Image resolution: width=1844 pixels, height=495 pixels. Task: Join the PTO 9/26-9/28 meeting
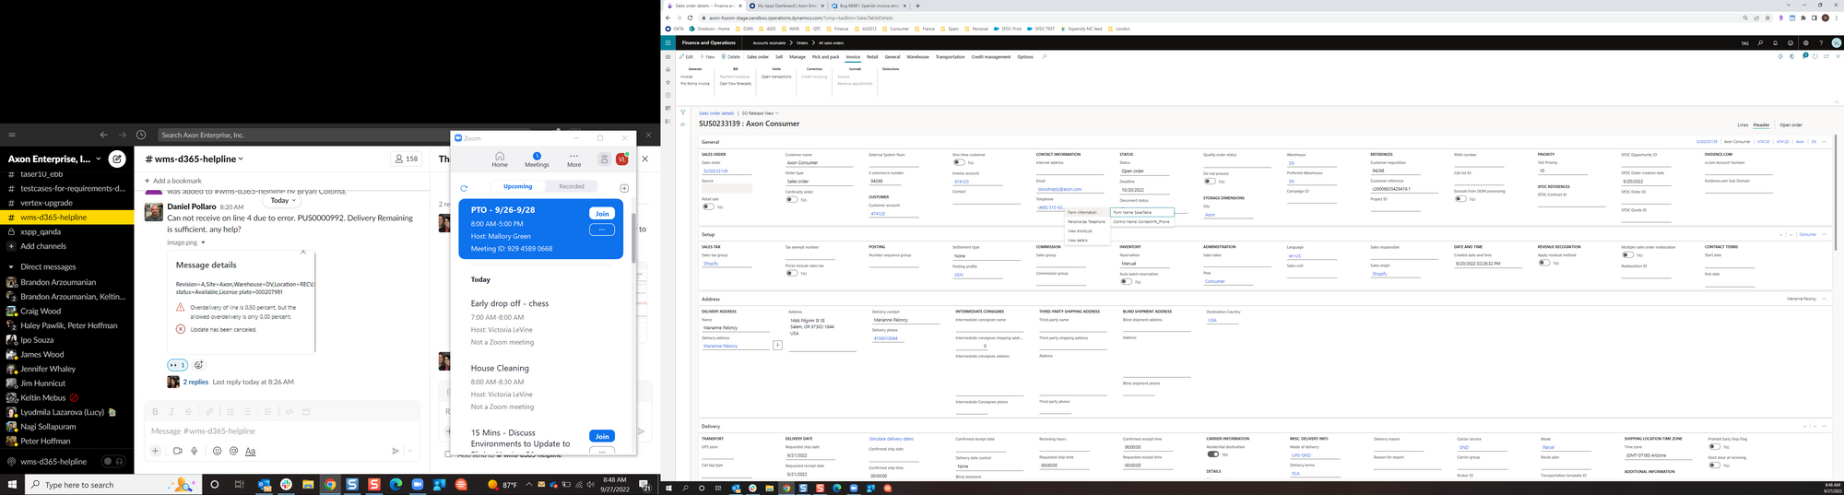[601, 213]
